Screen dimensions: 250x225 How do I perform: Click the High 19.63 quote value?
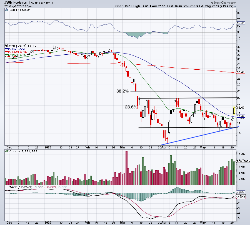(141, 6)
